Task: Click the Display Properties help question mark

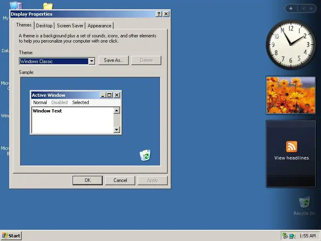Action: point(158,14)
